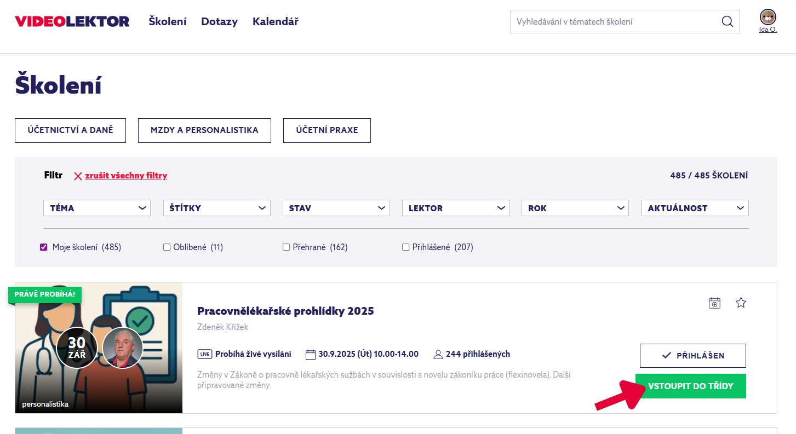This screenshot has height=434, width=796.
Task: Expand the AKTUÁLNOST dropdown
Action: [695, 208]
